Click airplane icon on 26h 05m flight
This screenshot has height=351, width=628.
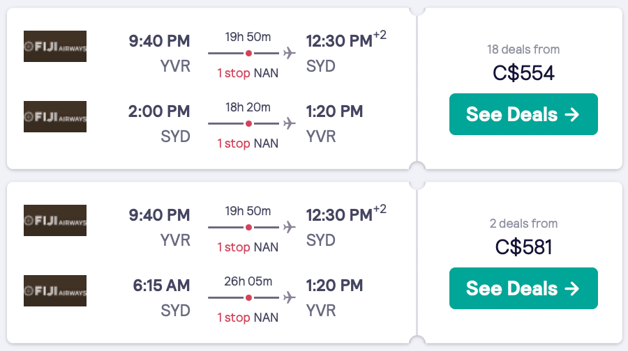[x=290, y=297]
